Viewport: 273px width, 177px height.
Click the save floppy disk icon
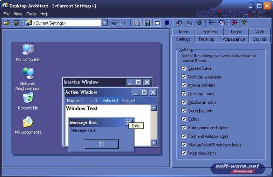click(x=17, y=23)
